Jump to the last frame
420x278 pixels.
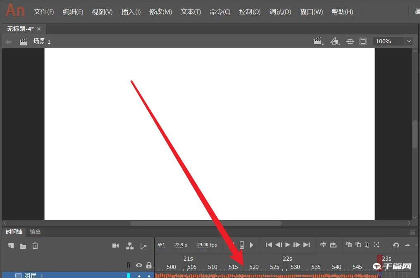(306, 245)
